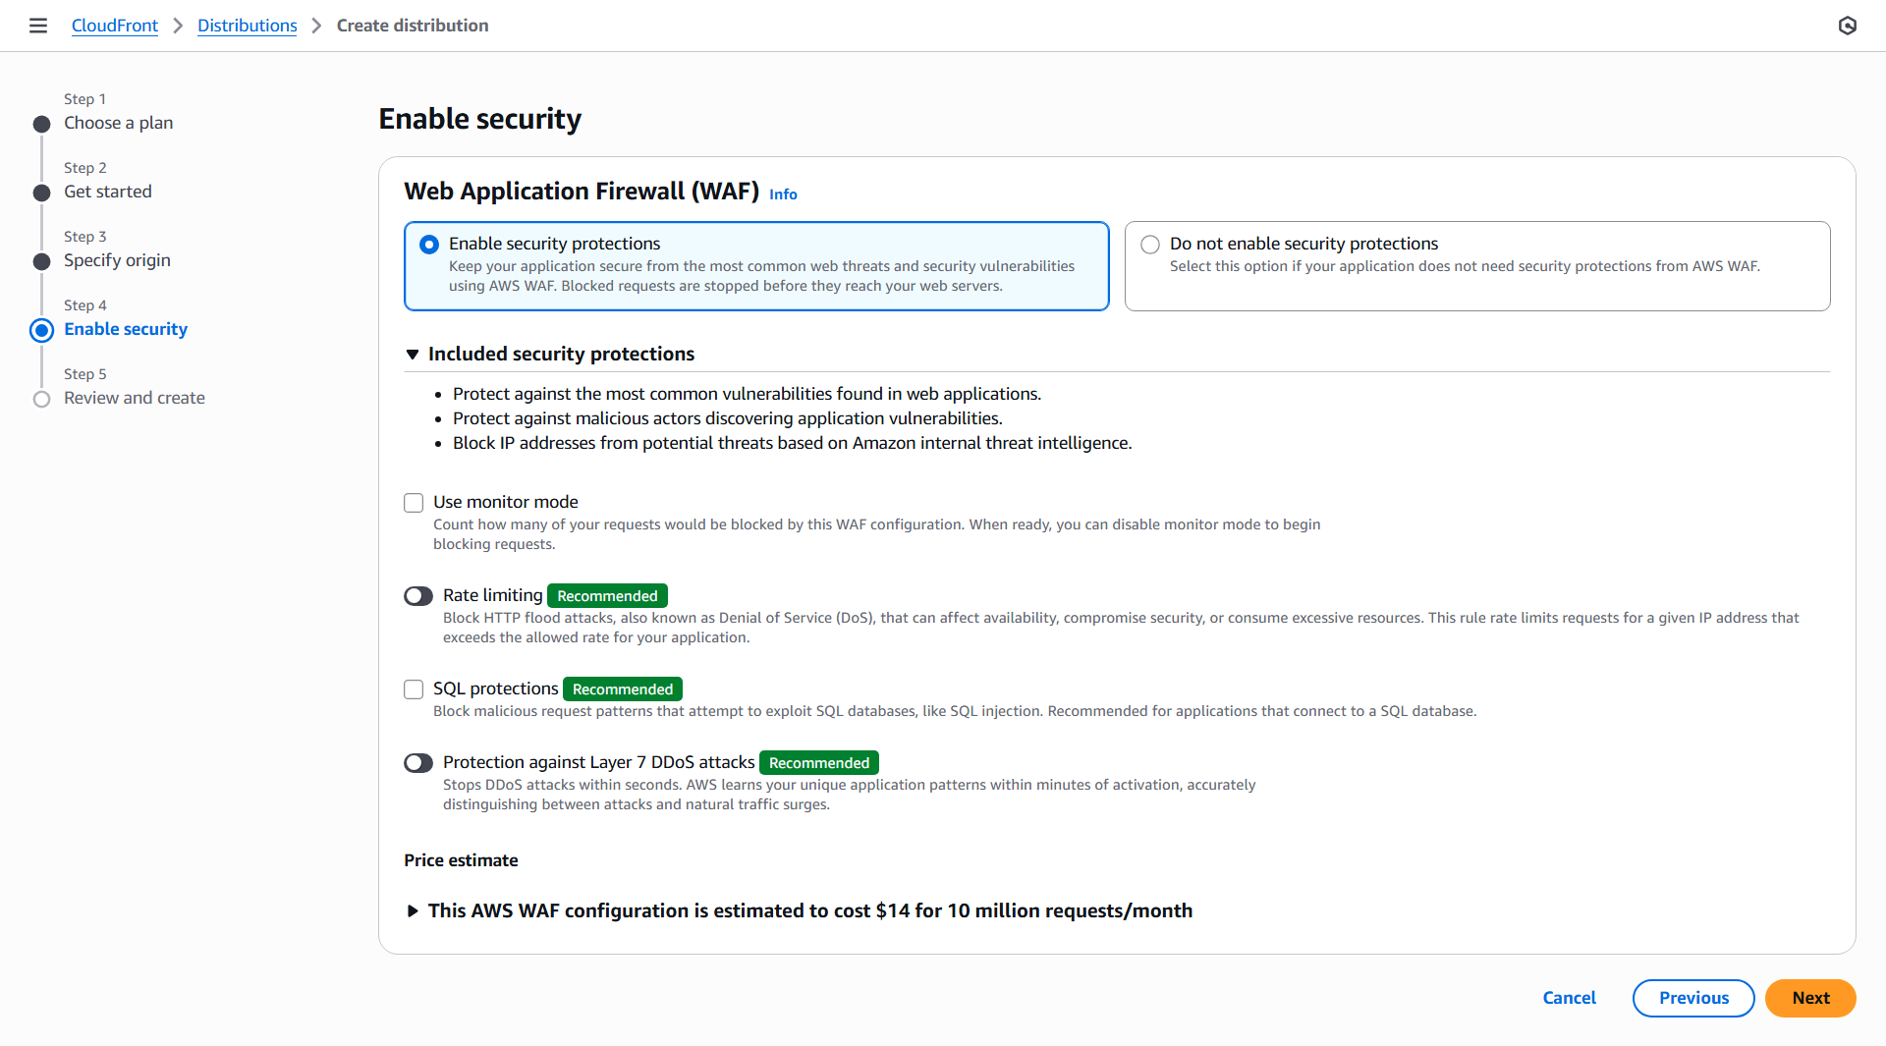Open the hamburger navigation menu
1886x1046 pixels.
click(38, 26)
